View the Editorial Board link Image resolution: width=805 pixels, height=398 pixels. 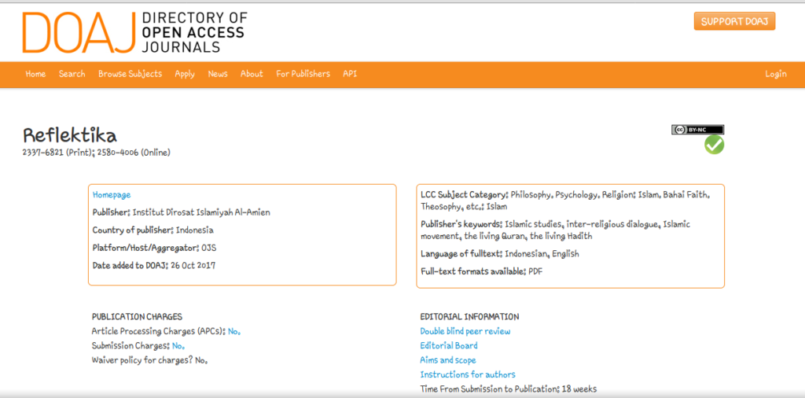[448, 345]
